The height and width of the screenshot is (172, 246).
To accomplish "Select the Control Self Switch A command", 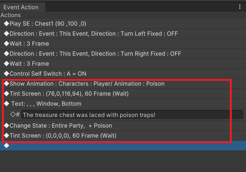I will pos(48,73).
